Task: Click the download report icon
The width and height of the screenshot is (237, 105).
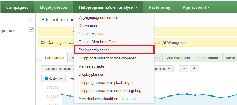Action: [x=194, y=69]
